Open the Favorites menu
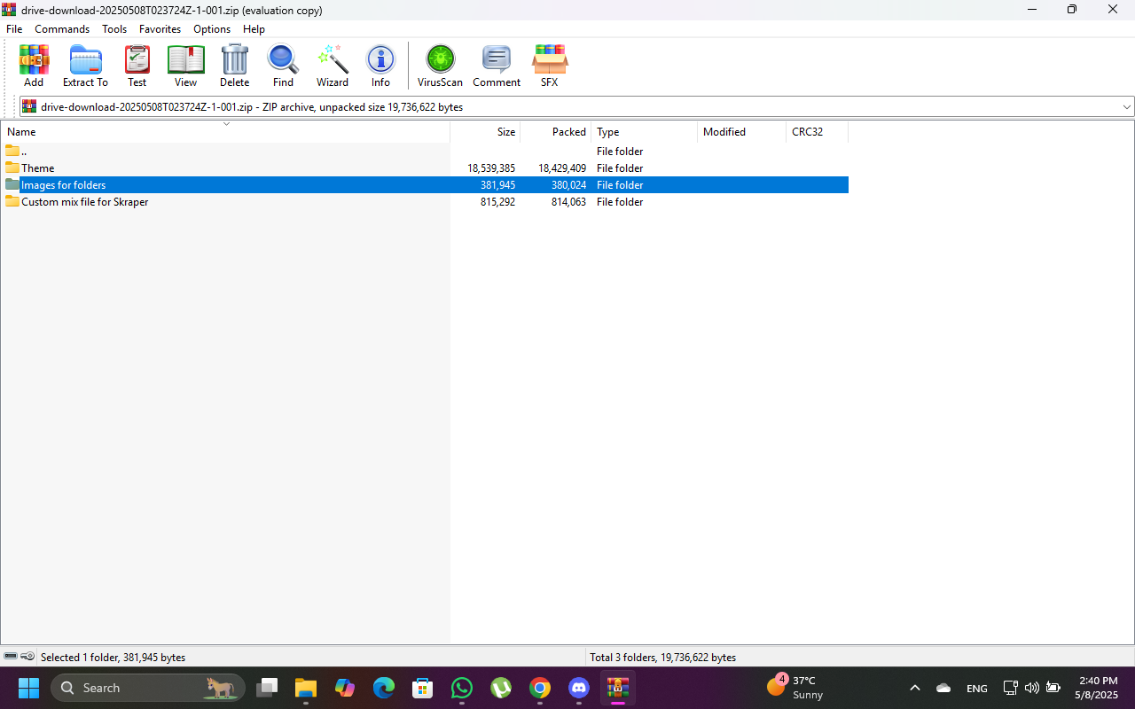The width and height of the screenshot is (1135, 709). tap(160, 29)
